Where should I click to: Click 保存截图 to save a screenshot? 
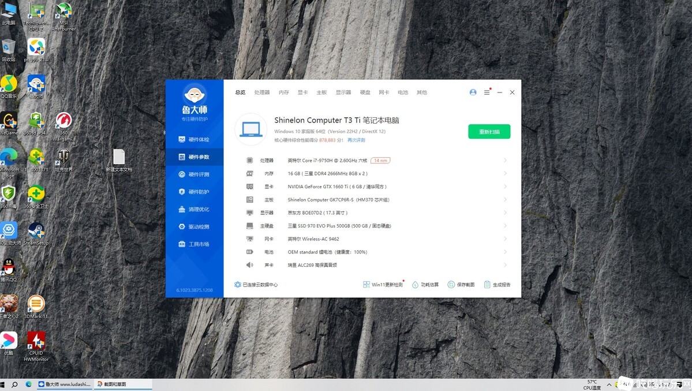461,285
